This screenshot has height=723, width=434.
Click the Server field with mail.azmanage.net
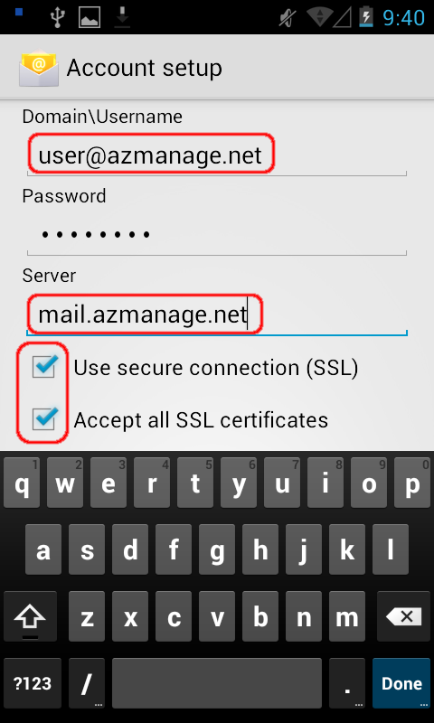217,315
